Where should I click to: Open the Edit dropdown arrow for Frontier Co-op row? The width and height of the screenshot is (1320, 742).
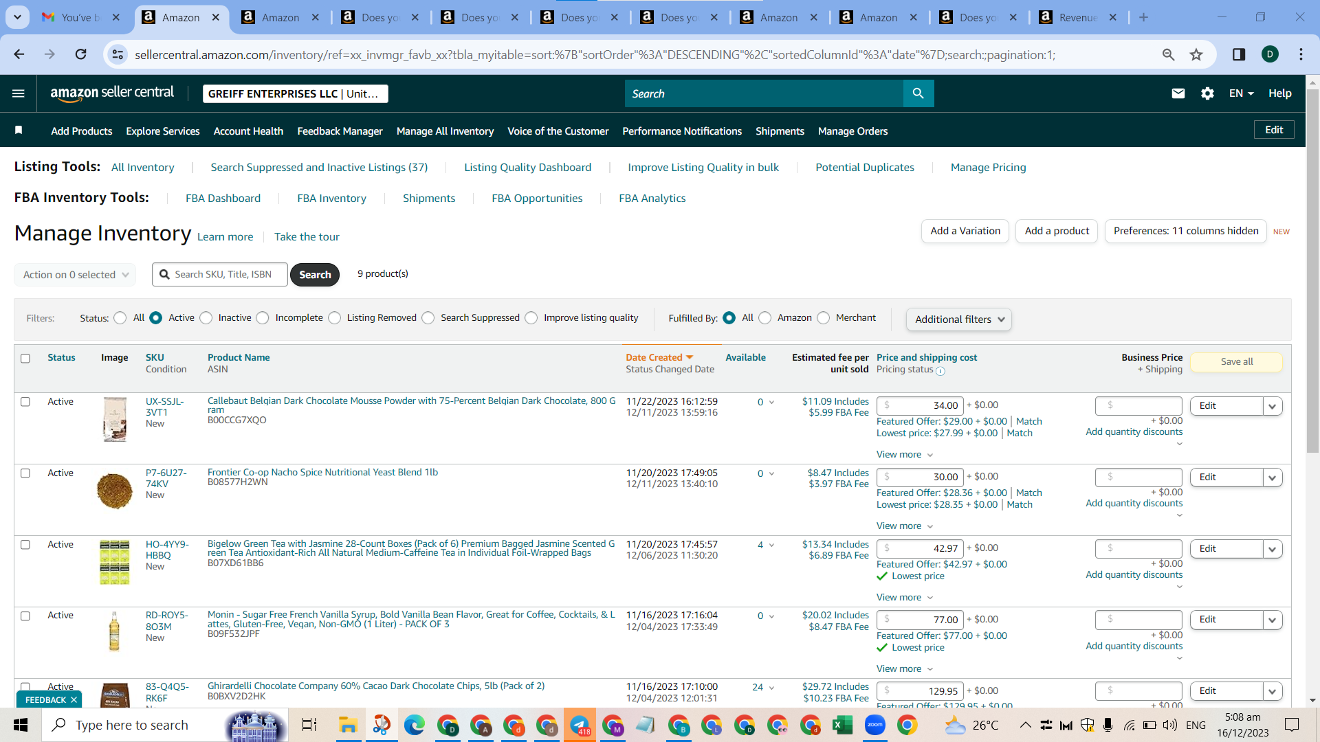click(1273, 477)
